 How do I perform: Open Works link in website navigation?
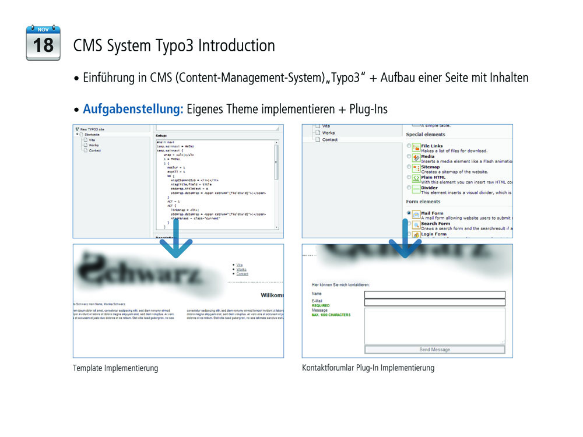tap(241, 269)
